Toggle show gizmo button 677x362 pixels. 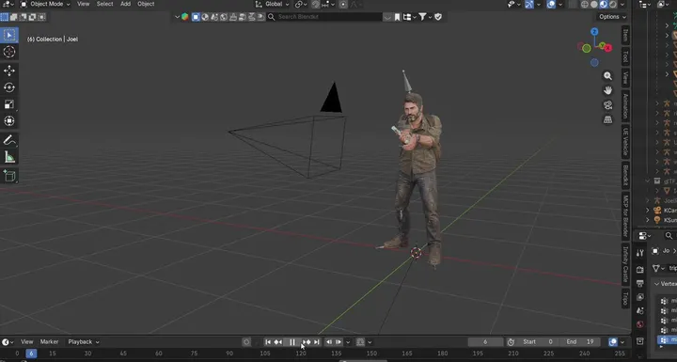coord(529,5)
